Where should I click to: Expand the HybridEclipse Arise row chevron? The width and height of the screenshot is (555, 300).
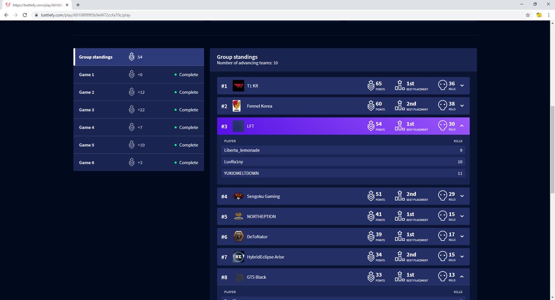[462, 257]
